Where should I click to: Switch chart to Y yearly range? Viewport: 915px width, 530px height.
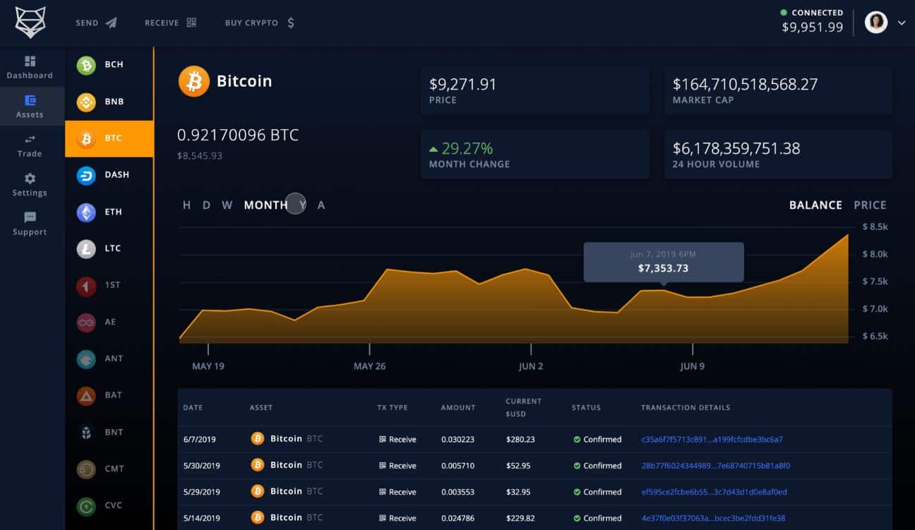tap(302, 205)
